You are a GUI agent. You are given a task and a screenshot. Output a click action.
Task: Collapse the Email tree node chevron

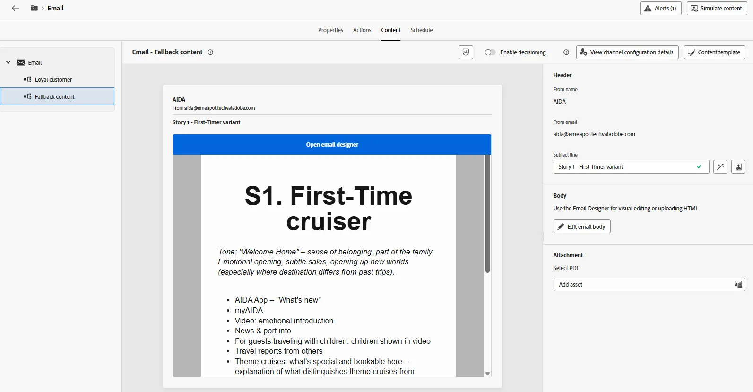(x=8, y=62)
